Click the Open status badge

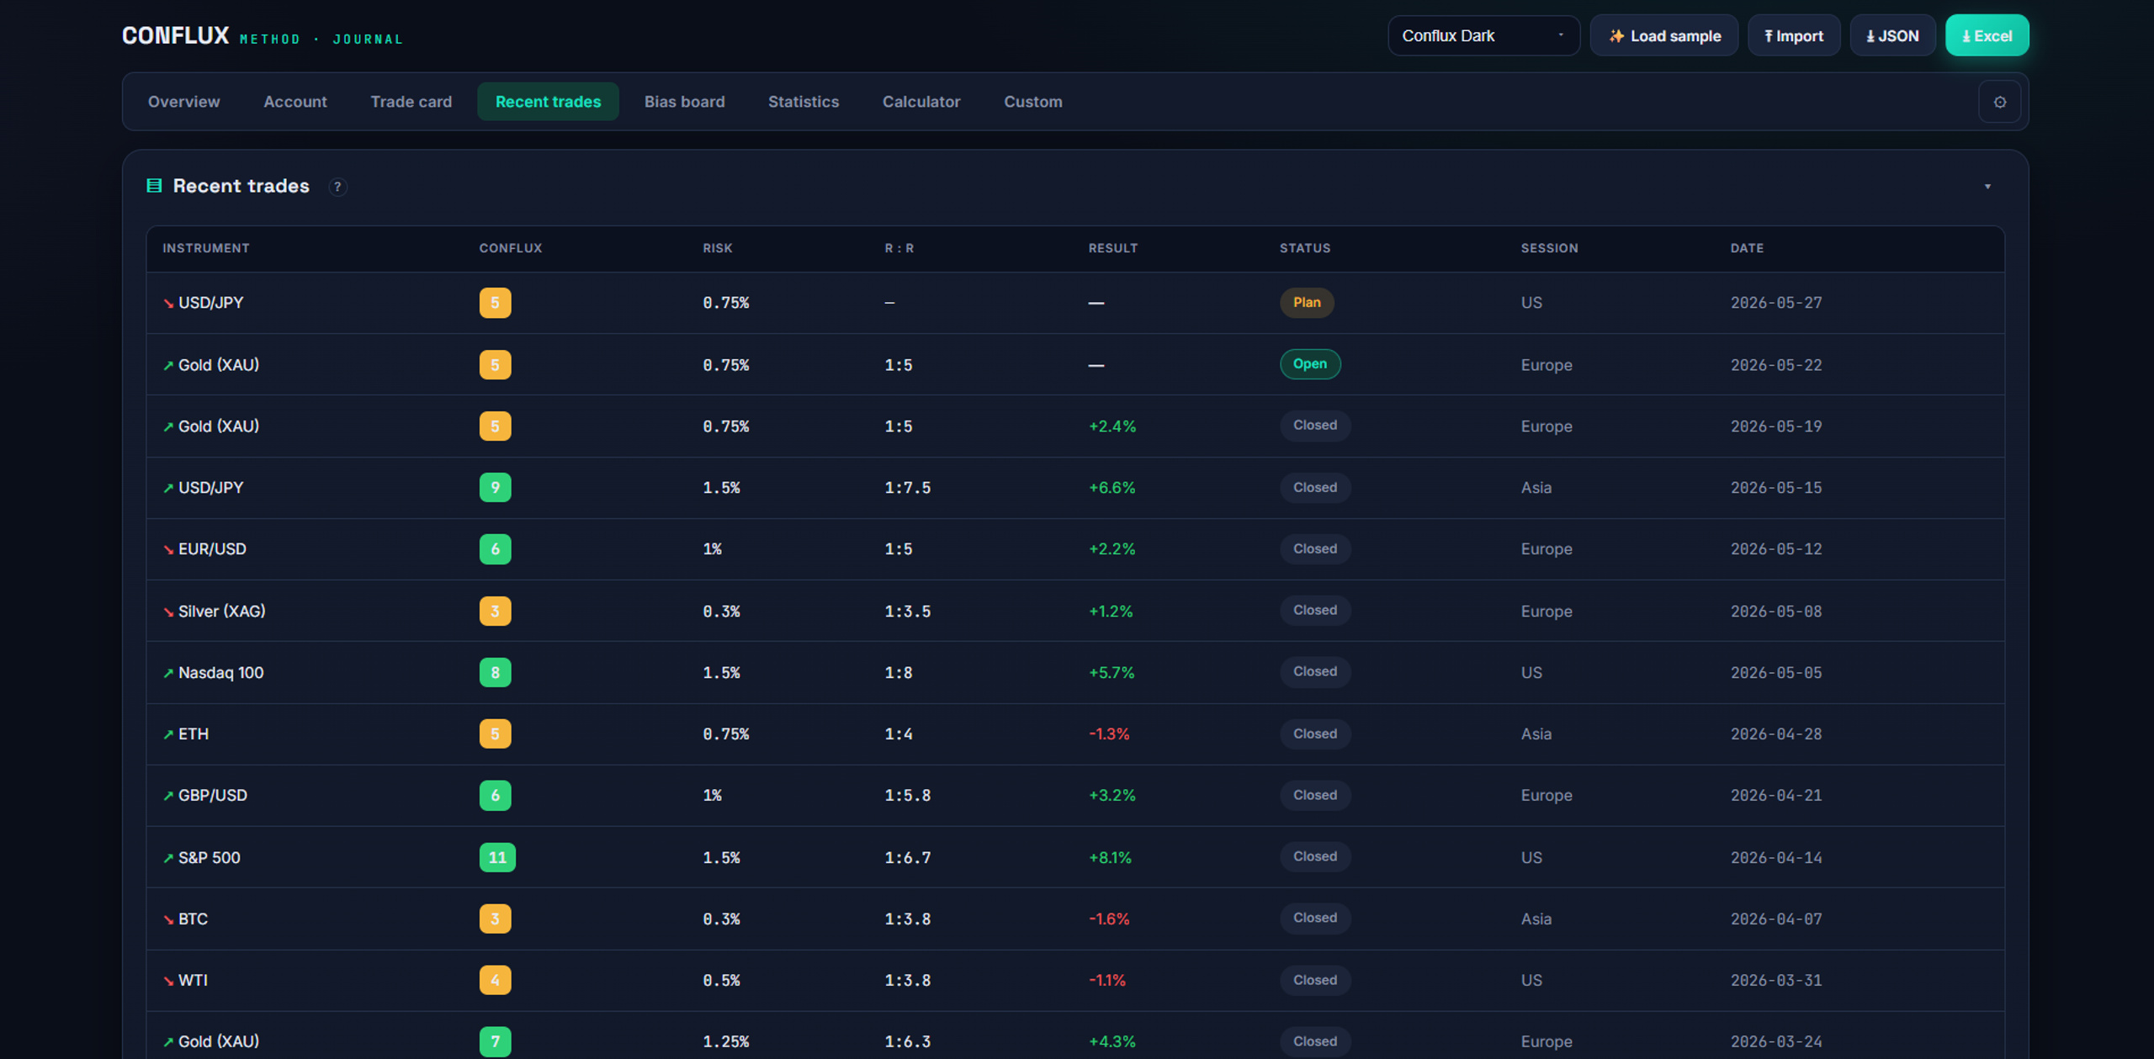point(1310,364)
